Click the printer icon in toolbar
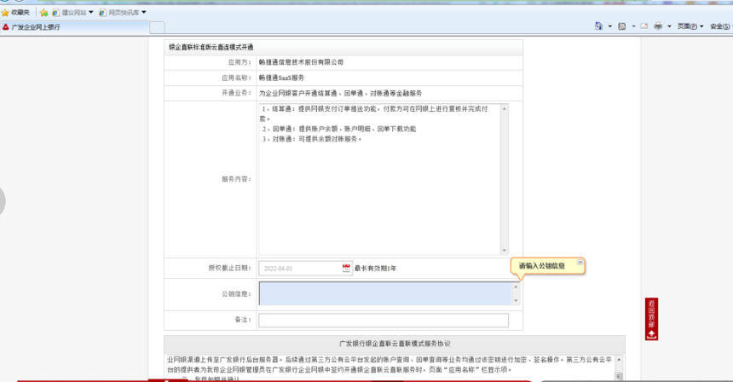This screenshot has width=733, height=382. tap(658, 26)
